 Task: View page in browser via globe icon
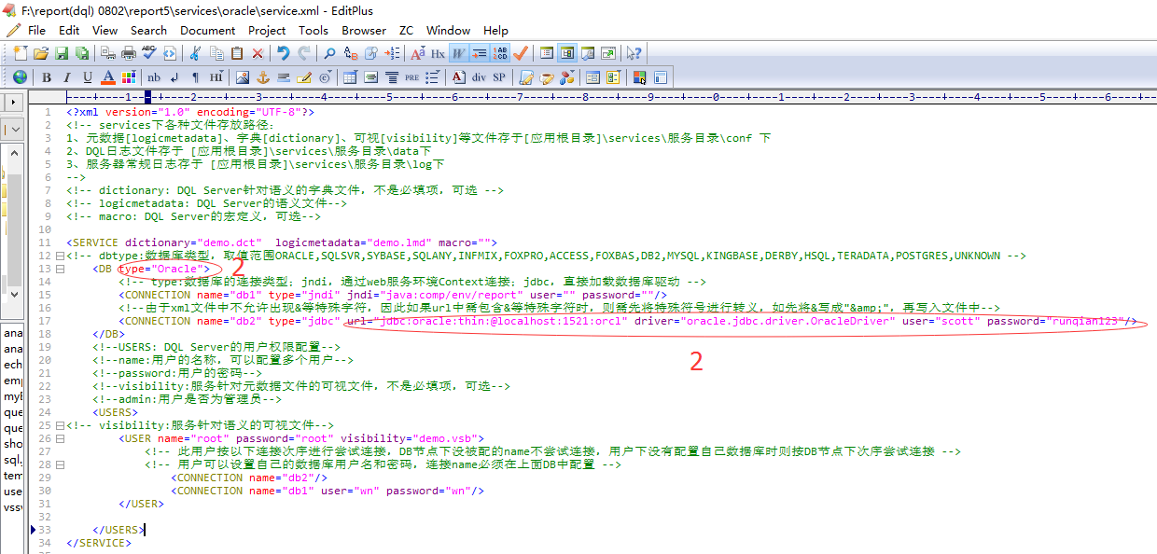click(20, 77)
